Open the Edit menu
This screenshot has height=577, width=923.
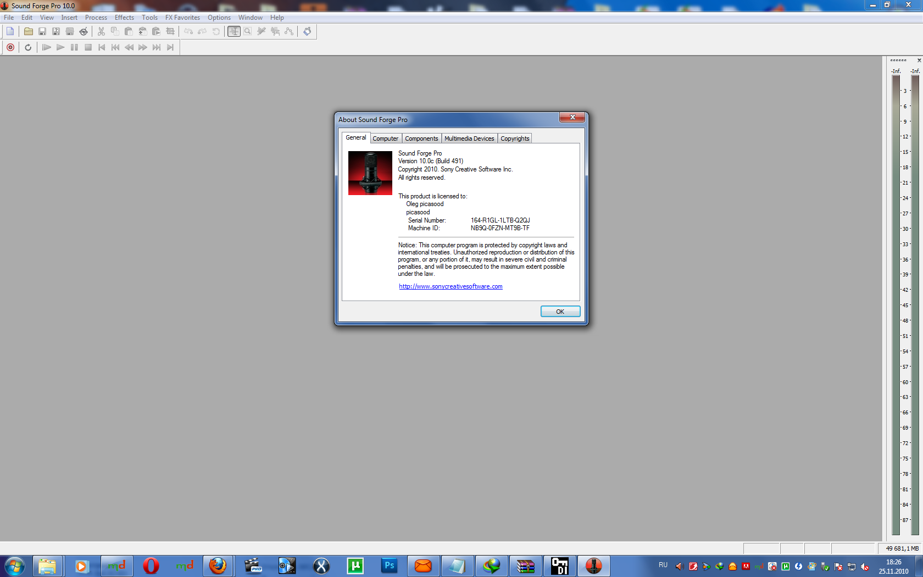click(x=27, y=18)
